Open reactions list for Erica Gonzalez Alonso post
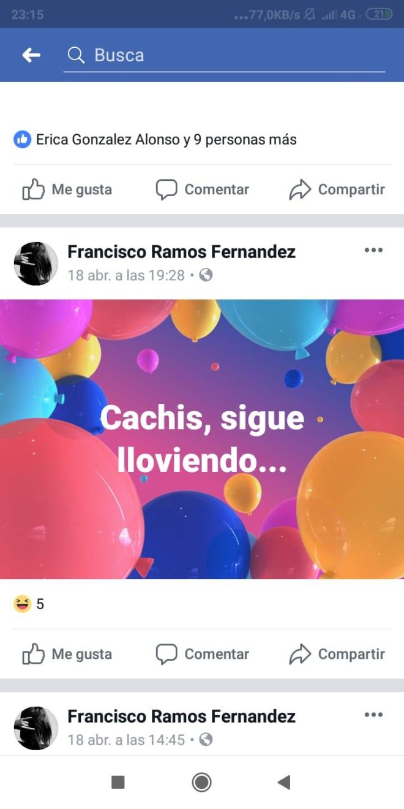This screenshot has width=404, height=809. [155, 140]
